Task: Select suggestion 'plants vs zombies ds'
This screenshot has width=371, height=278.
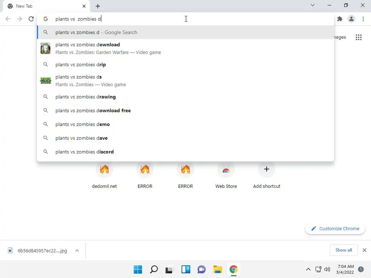Action: pyautogui.click(x=185, y=81)
